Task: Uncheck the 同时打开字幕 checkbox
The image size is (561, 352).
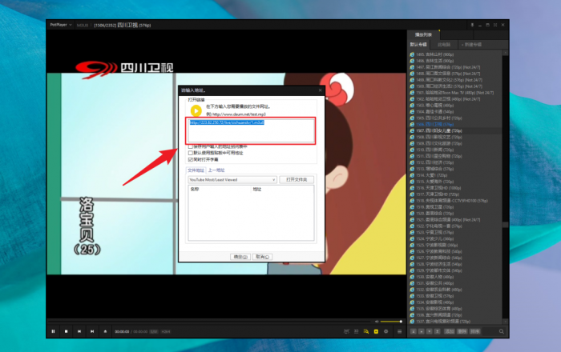Action: pyautogui.click(x=190, y=159)
